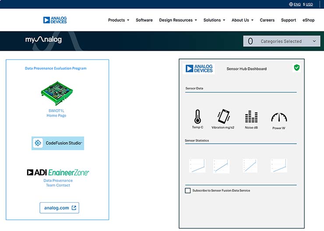
Task: Open the CodeFusion Studio tile
Action: (58, 143)
